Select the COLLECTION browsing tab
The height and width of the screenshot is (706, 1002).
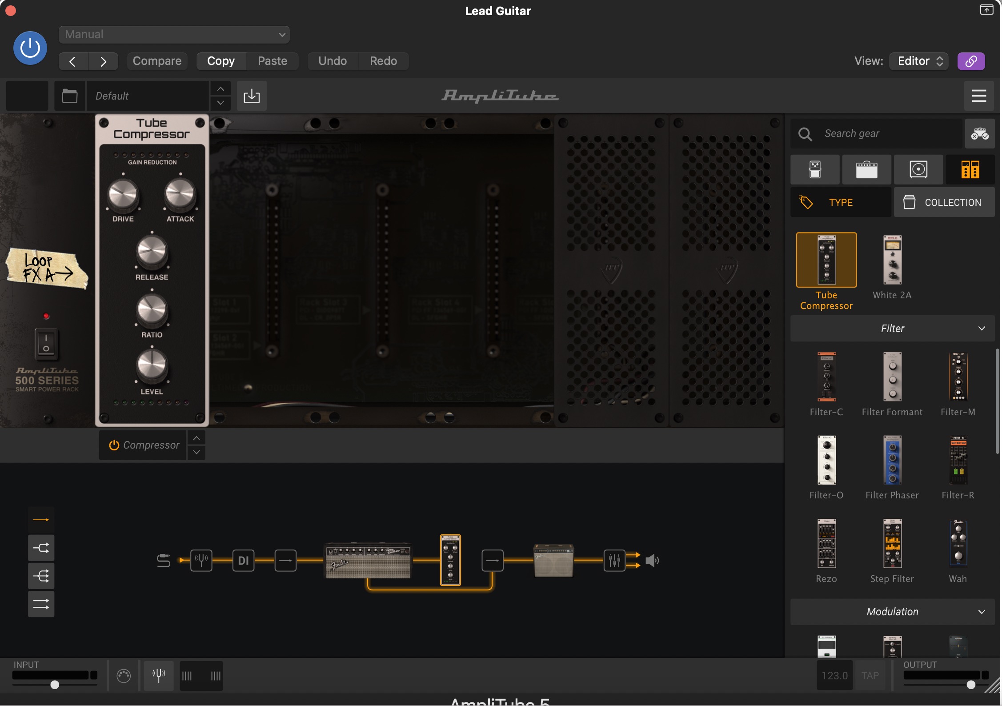click(944, 202)
